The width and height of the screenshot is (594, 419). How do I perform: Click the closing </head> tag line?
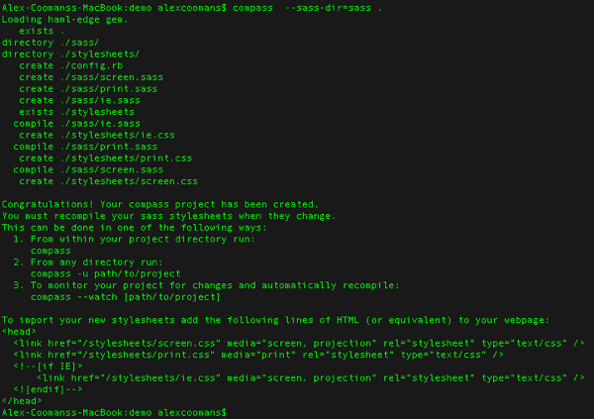click(22, 401)
